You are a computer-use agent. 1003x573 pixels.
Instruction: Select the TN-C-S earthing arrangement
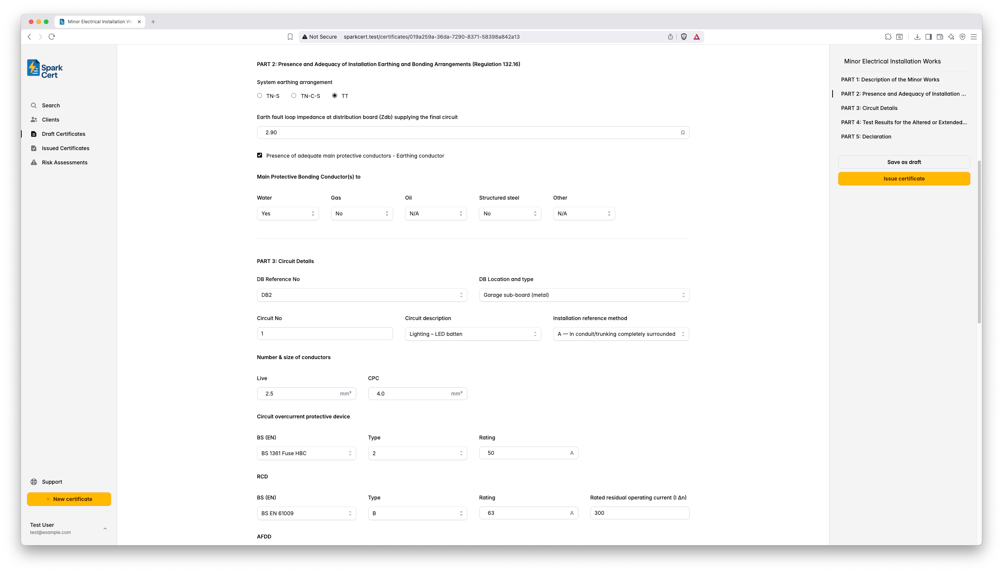(293, 96)
